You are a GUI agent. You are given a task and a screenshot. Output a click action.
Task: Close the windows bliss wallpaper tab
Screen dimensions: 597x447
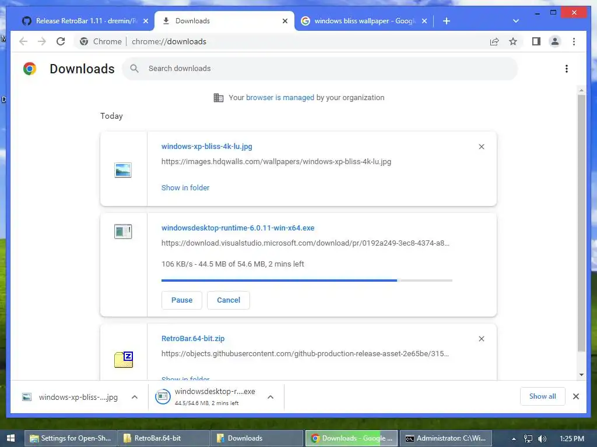tap(424, 21)
